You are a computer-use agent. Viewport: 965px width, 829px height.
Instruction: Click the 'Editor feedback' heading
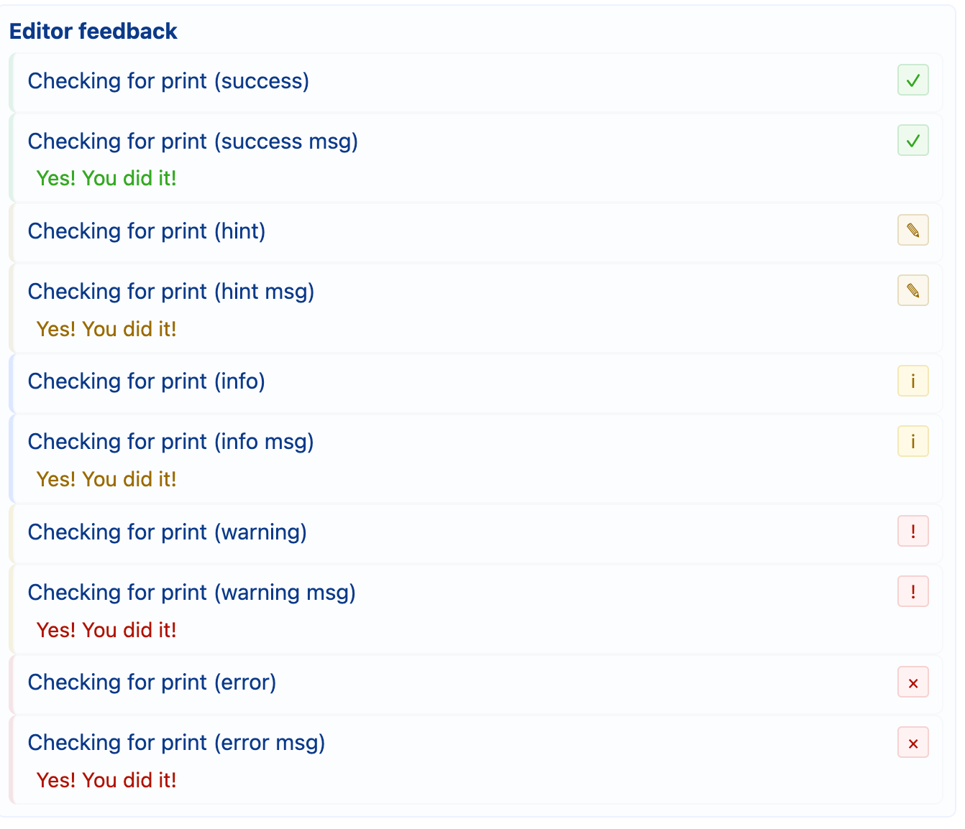click(93, 31)
